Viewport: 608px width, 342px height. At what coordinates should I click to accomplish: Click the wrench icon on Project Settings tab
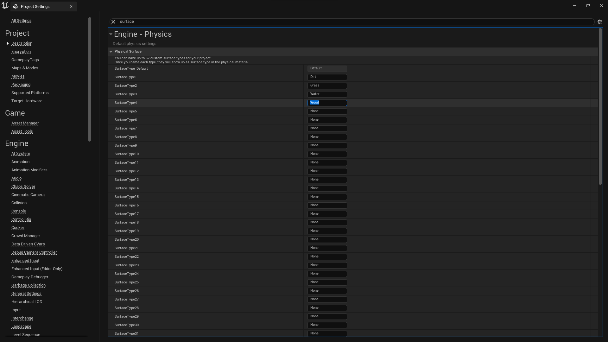pos(15,6)
